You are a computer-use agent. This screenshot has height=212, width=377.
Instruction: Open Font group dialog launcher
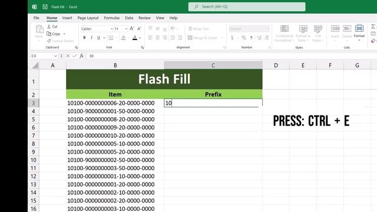coord(143,48)
